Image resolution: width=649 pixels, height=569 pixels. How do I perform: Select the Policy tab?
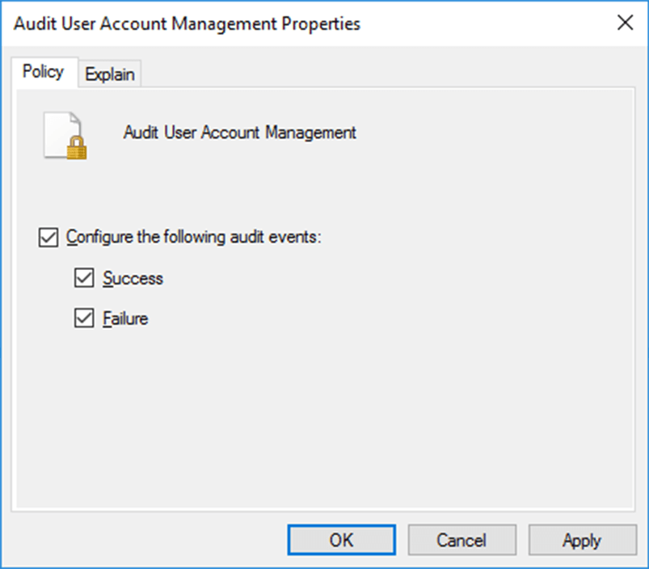pos(43,72)
